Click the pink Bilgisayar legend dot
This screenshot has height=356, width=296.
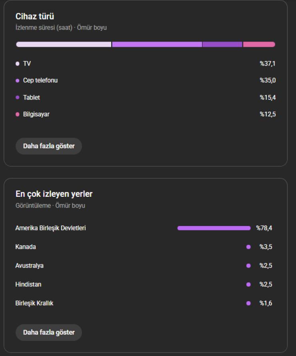(17, 114)
